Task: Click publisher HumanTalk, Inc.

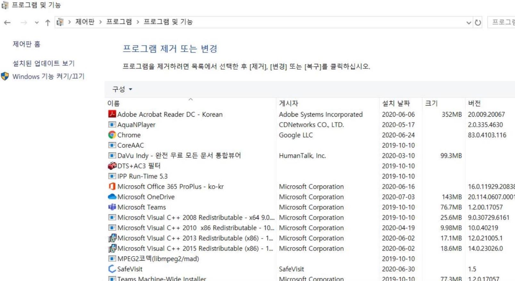Action: point(302,155)
